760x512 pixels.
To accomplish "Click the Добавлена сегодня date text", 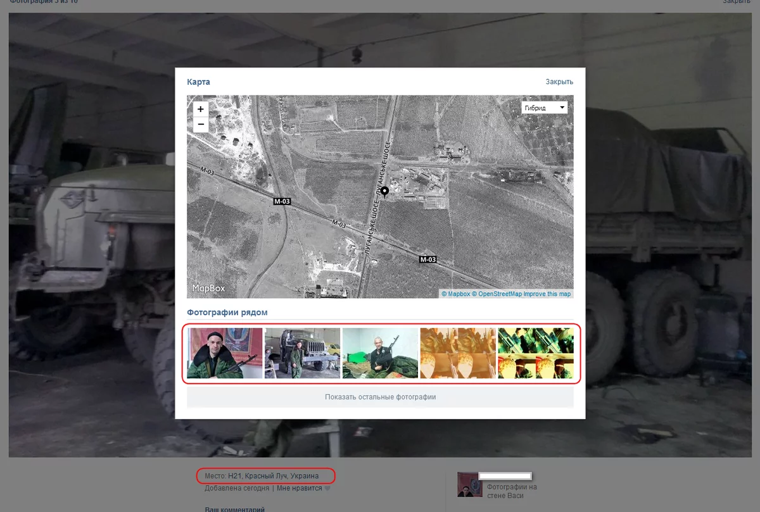I will (x=237, y=489).
